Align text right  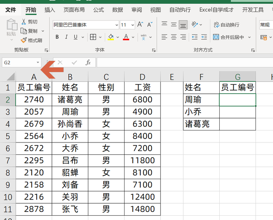click(x=183, y=37)
